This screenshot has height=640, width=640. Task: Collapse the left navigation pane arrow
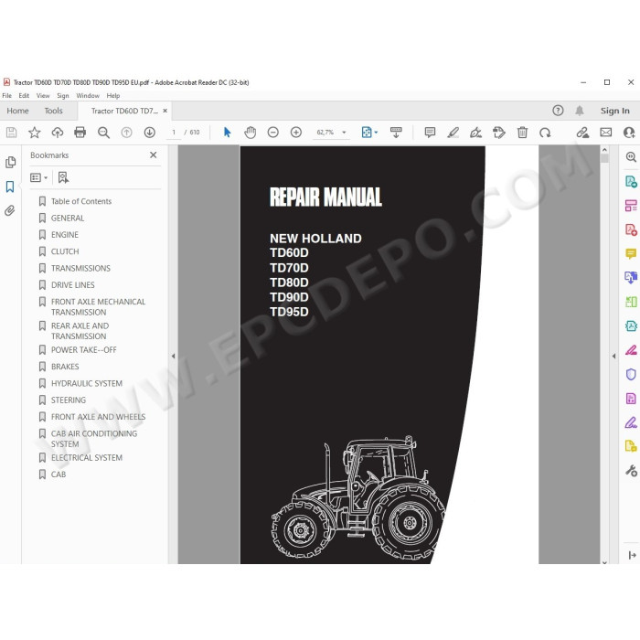tap(173, 356)
